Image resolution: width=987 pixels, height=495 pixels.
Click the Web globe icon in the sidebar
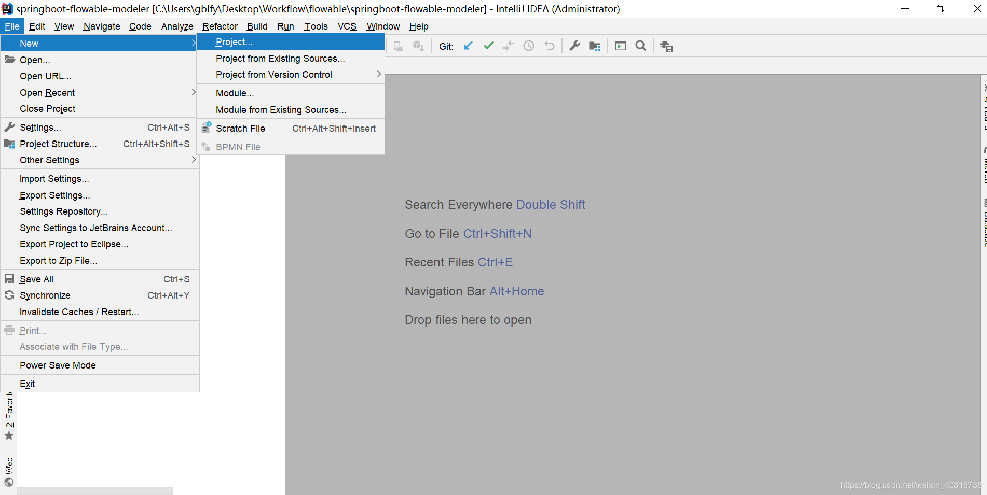[x=9, y=482]
